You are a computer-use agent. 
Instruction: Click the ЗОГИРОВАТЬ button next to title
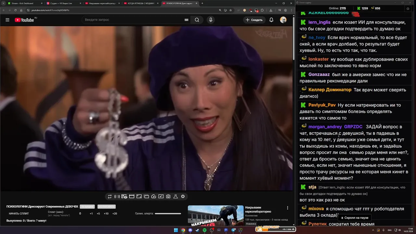107,207
